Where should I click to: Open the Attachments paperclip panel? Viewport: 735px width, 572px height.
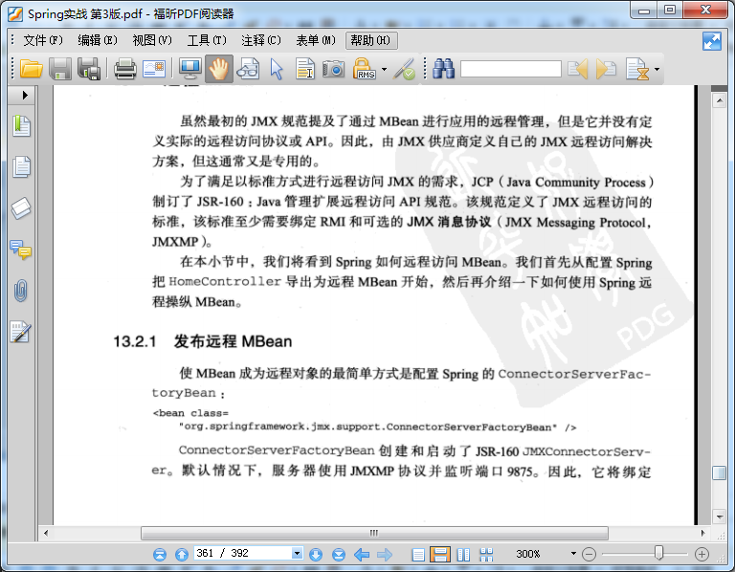click(21, 291)
